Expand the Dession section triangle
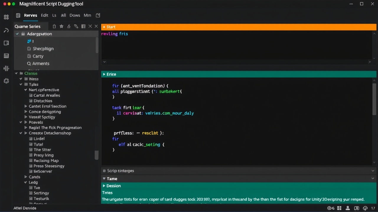Viewport: 378px width, 212px height. 104,186
